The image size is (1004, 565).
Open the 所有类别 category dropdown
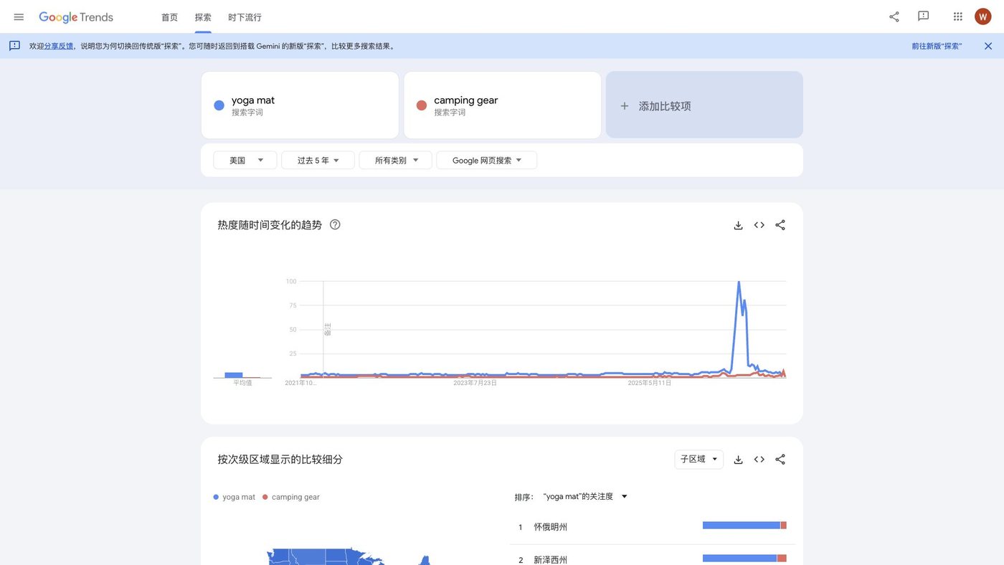[x=396, y=160]
